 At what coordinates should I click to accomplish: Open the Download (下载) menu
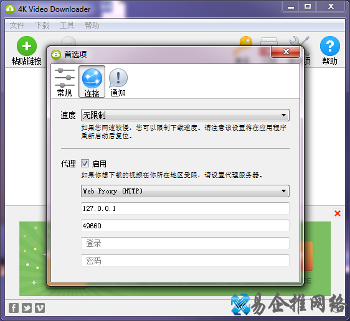tap(42, 25)
